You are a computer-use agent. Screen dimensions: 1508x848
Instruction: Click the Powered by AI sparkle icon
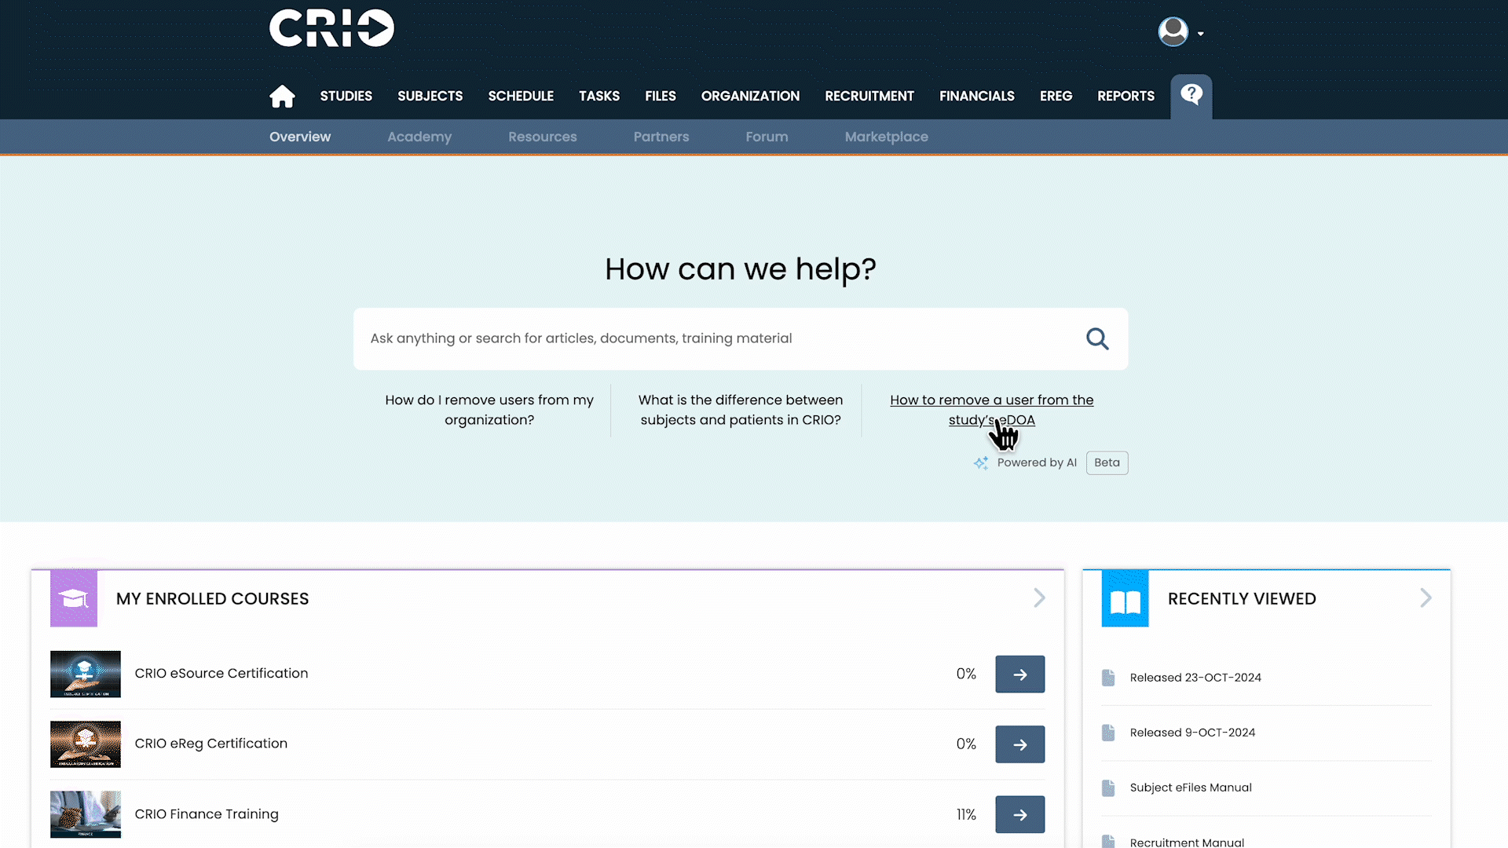[981, 462]
